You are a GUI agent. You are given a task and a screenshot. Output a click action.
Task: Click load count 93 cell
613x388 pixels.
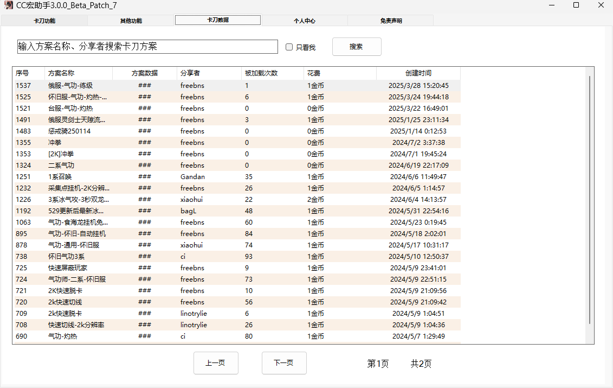pos(249,257)
